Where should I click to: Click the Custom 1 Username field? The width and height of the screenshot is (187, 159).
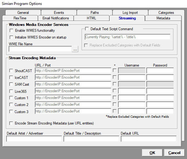point(132,98)
